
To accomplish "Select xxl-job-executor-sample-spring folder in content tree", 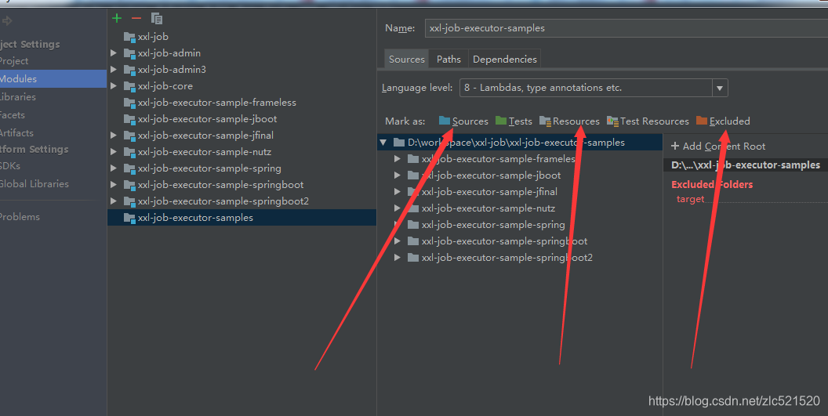I will [492, 224].
